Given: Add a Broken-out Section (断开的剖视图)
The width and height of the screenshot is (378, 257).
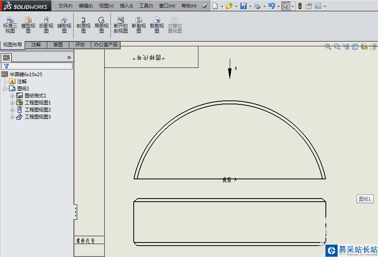Looking at the screenshot, I should point(120,25).
